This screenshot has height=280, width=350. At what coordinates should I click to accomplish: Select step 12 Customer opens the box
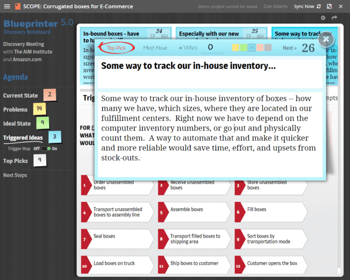[271, 265]
